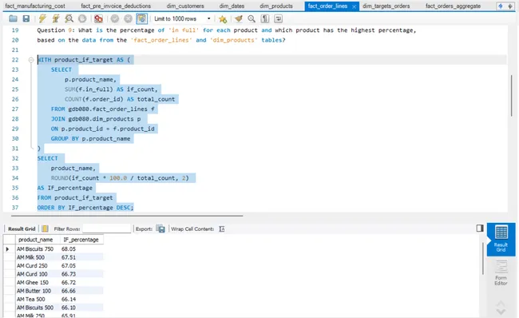The height and width of the screenshot is (318, 519).
Task: Save snippet star icon
Action: 223,19
